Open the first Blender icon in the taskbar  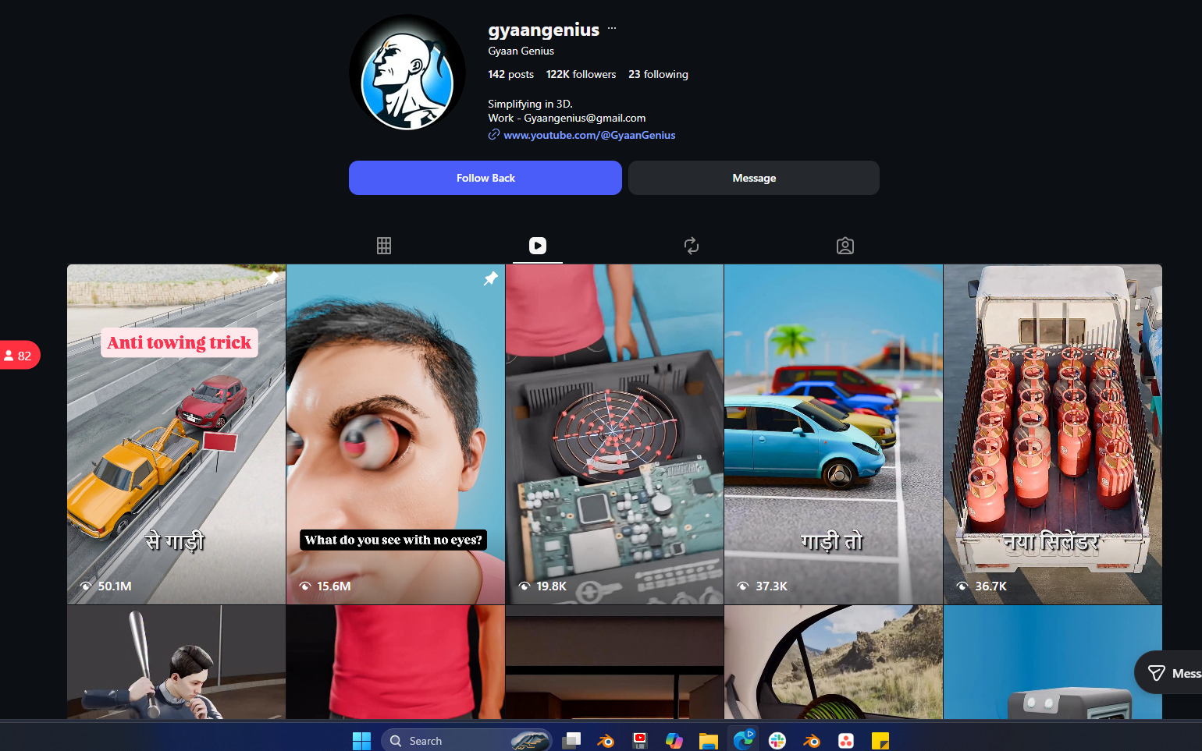tap(606, 740)
